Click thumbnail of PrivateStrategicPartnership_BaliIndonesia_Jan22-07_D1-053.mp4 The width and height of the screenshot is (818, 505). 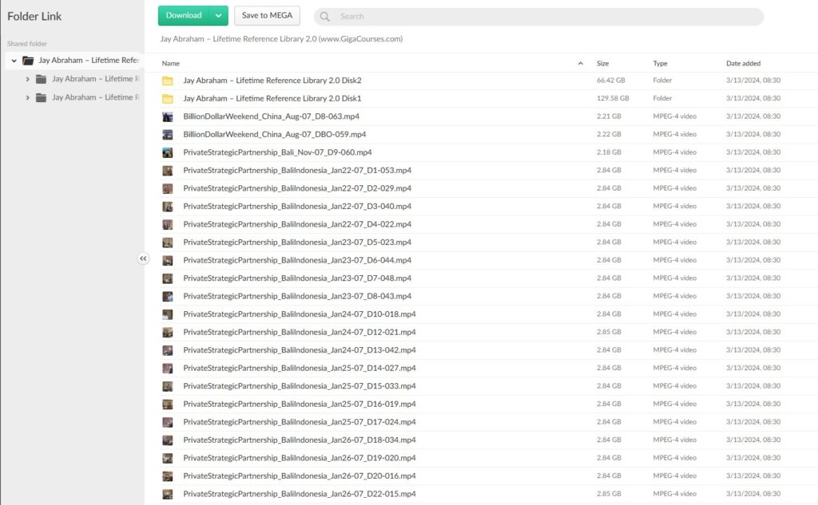(x=169, y=170)
